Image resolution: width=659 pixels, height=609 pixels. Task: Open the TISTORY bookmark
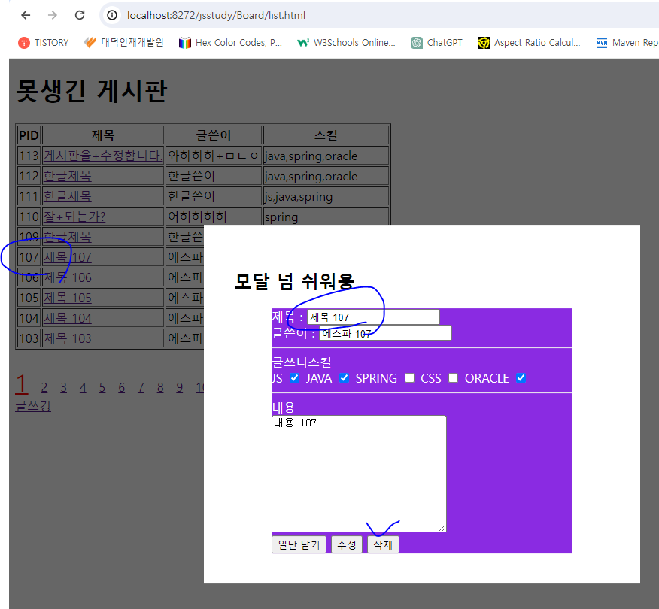(x=43, y=42)
